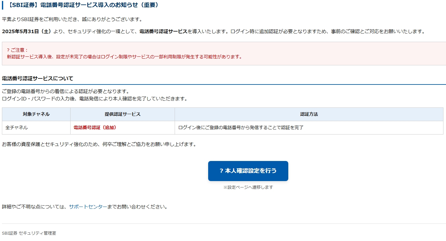Click the SBI証券 セキュリティ管理室 footer signature

tap(29, 233)
